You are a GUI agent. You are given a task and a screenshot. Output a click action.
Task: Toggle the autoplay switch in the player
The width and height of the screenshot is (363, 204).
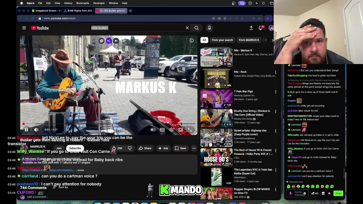point(153,130)
